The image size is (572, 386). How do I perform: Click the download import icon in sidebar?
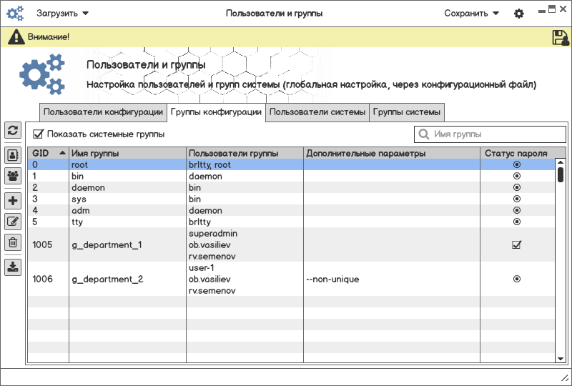click(13, 267)
